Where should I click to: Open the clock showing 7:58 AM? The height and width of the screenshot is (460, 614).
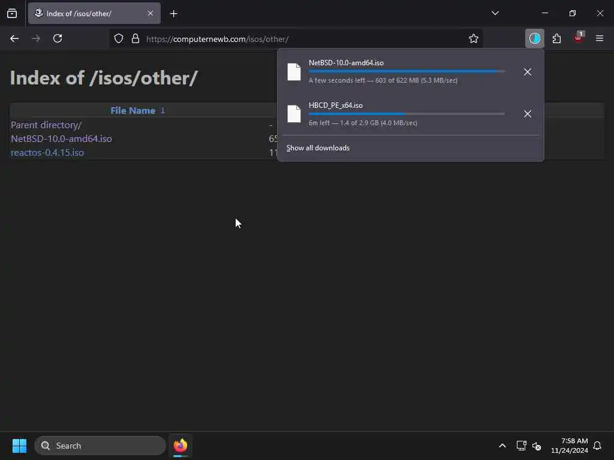pyautogui.click(x=570, y=446)
